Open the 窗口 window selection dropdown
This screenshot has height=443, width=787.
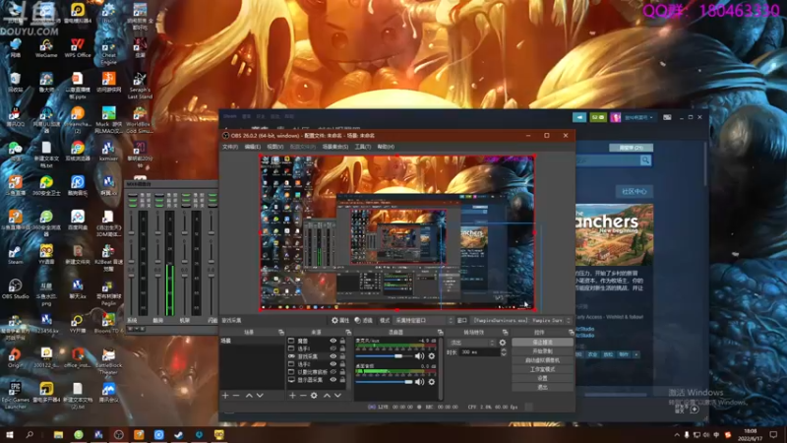[521, 321]
